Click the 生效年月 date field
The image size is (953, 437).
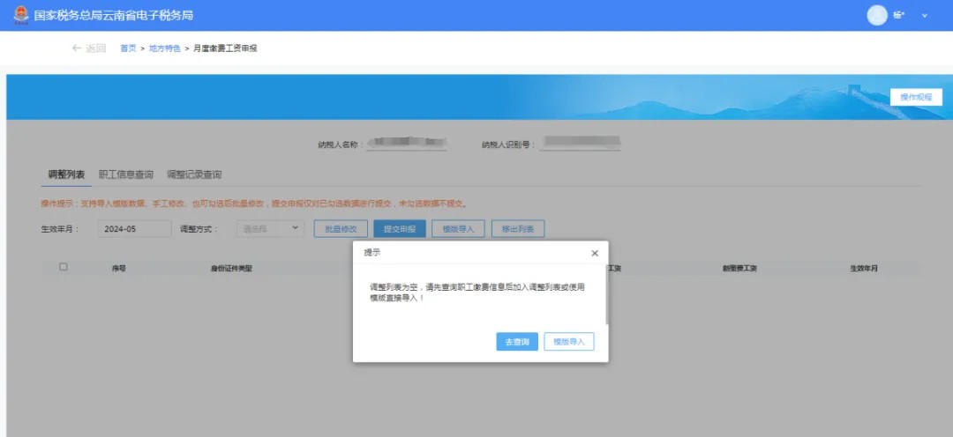click(134, 229)
